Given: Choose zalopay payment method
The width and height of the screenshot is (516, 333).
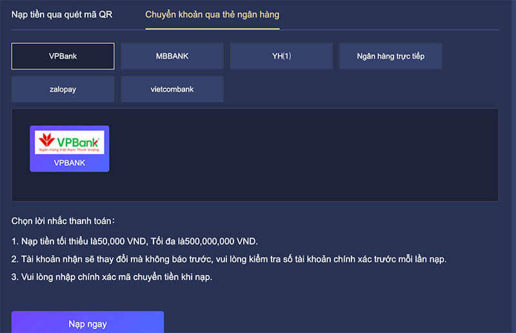Looking at the screenshot, I should 63,89.
